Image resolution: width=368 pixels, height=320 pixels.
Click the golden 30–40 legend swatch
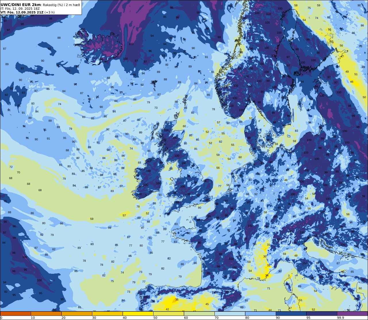coord(107,313)
